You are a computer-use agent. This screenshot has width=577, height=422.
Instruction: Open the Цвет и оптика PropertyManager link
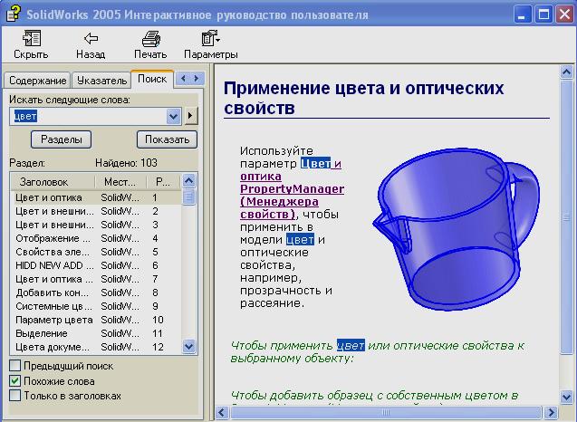tap(293, 189)
